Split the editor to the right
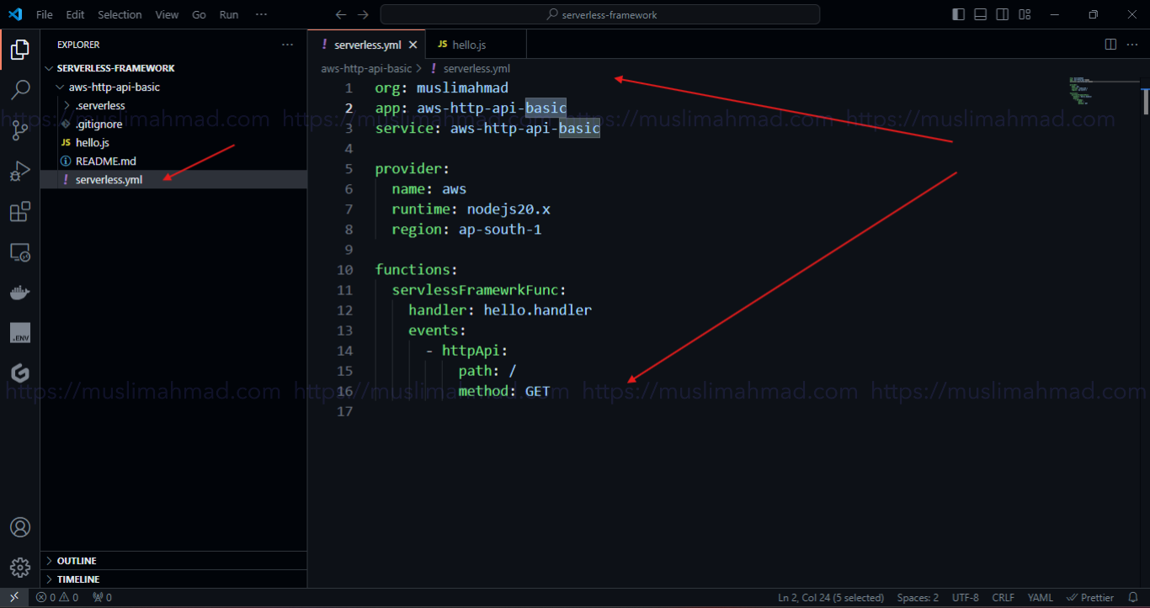 point(1110,44)
